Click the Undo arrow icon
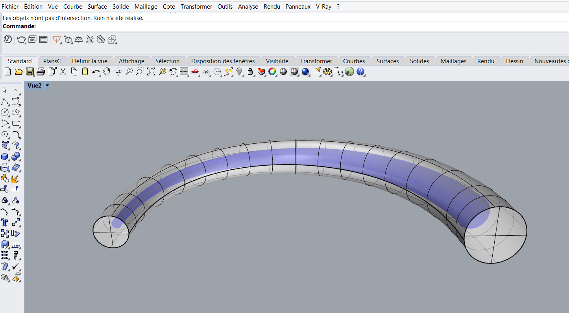 (x=95, y=71)
